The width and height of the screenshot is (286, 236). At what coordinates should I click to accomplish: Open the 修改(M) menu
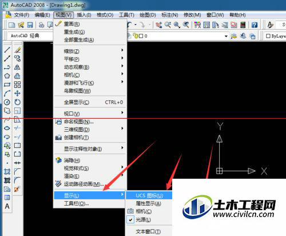[192, 15]
